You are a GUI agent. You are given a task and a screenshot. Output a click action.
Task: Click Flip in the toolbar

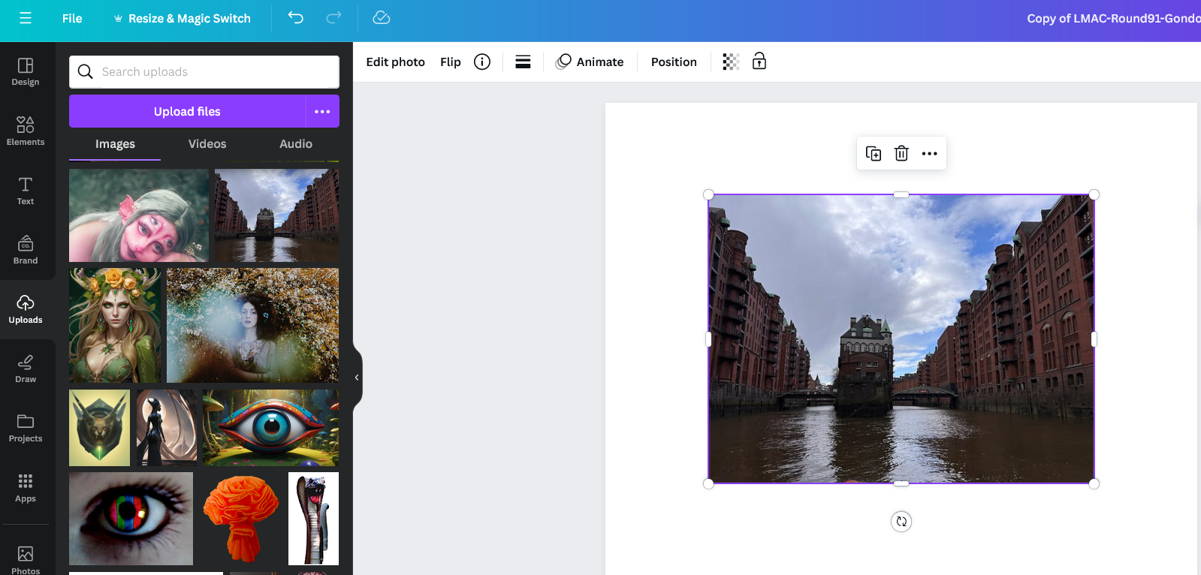(451, 62)
